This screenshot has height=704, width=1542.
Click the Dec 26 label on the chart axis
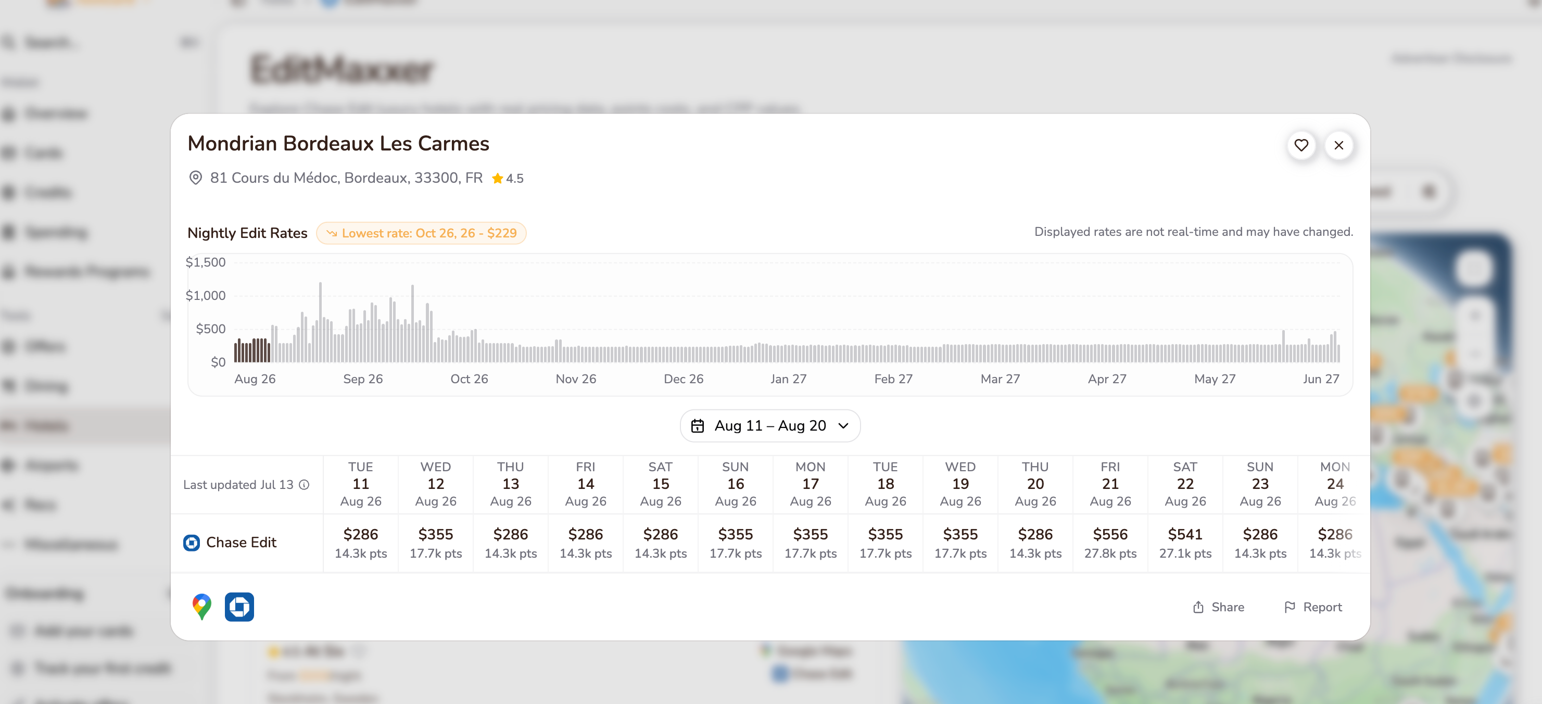tap(684, 379)
